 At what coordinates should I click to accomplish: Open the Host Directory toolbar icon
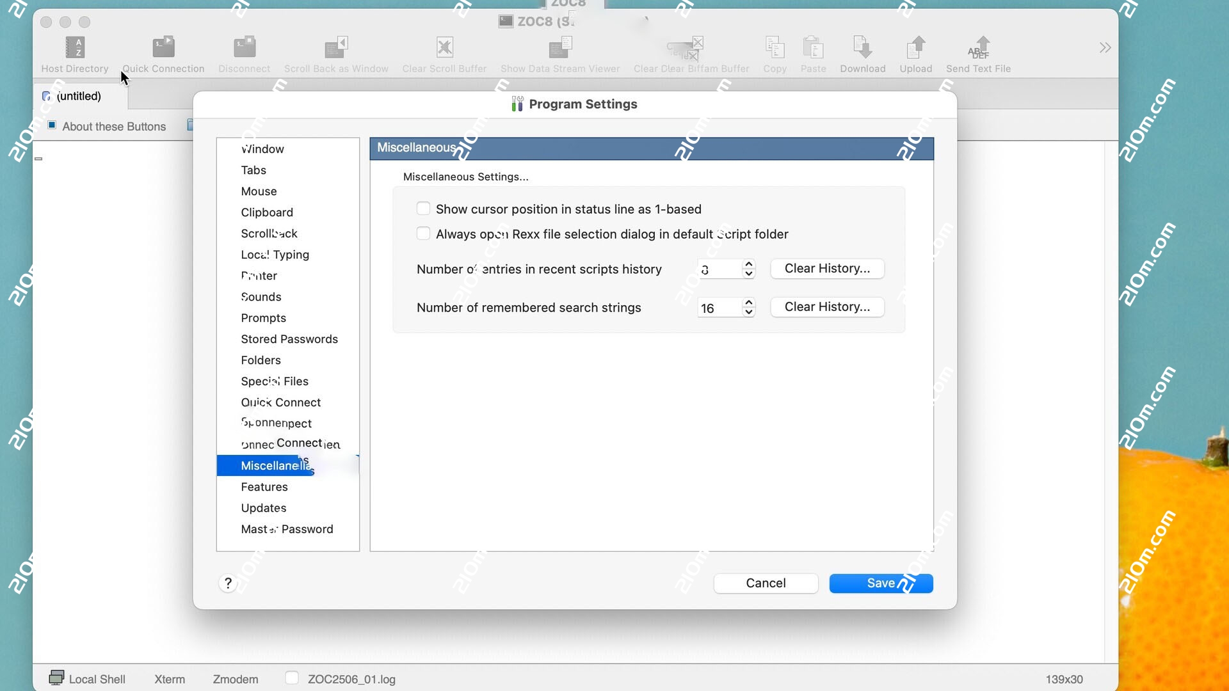point(75,47)
